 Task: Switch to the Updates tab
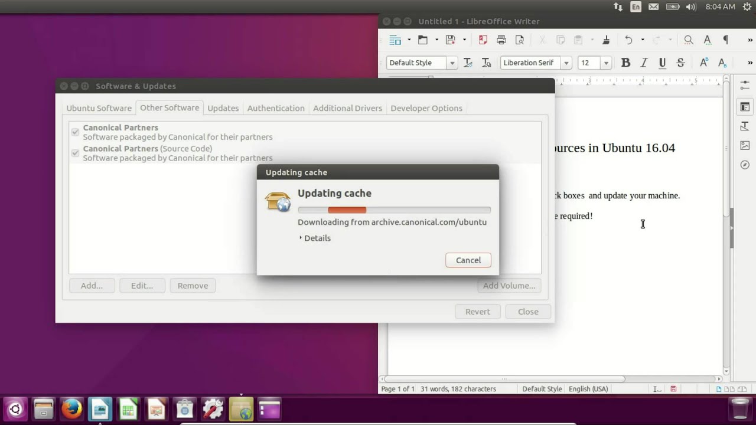click(223, 108)
